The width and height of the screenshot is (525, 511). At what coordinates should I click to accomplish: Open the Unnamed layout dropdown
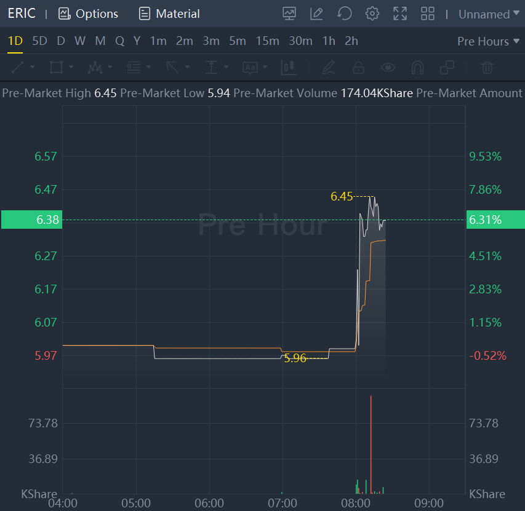click(x=484, y=14)
